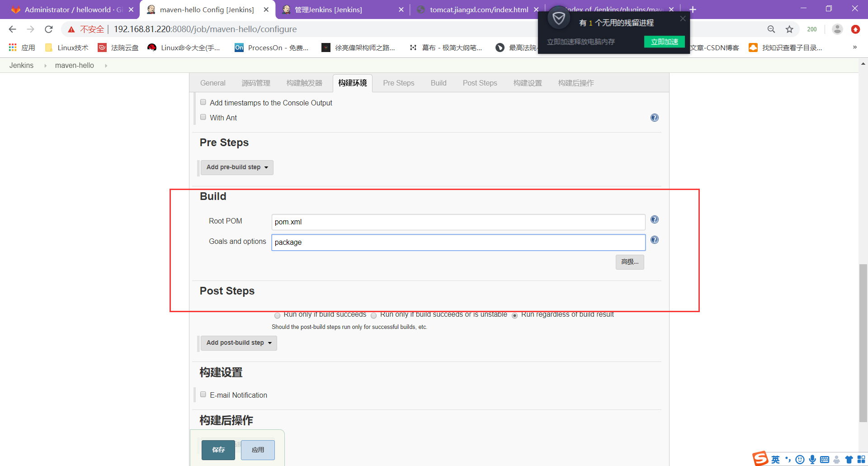The height and width of the screenshot is (466, 868).
Task: Open the Linux技术 bookmark folder
Action: (67, 48)
